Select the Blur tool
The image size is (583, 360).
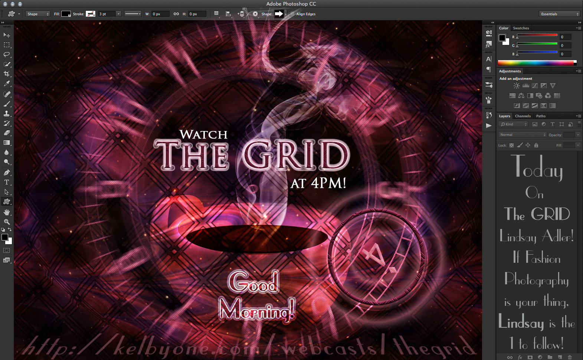(x=7, y=152)
